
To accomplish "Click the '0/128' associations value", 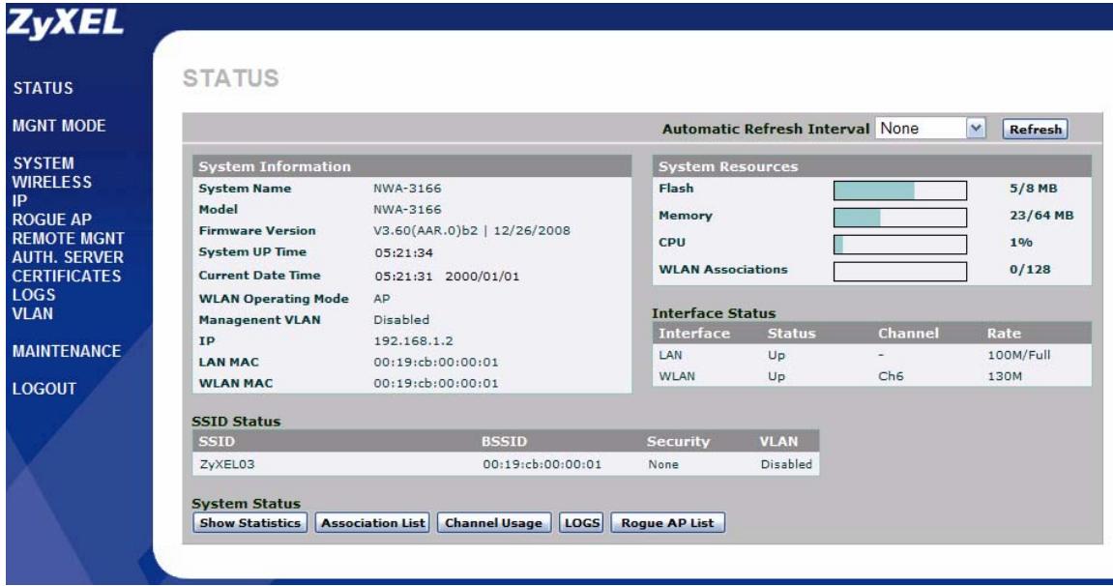I will (1030, 270).
